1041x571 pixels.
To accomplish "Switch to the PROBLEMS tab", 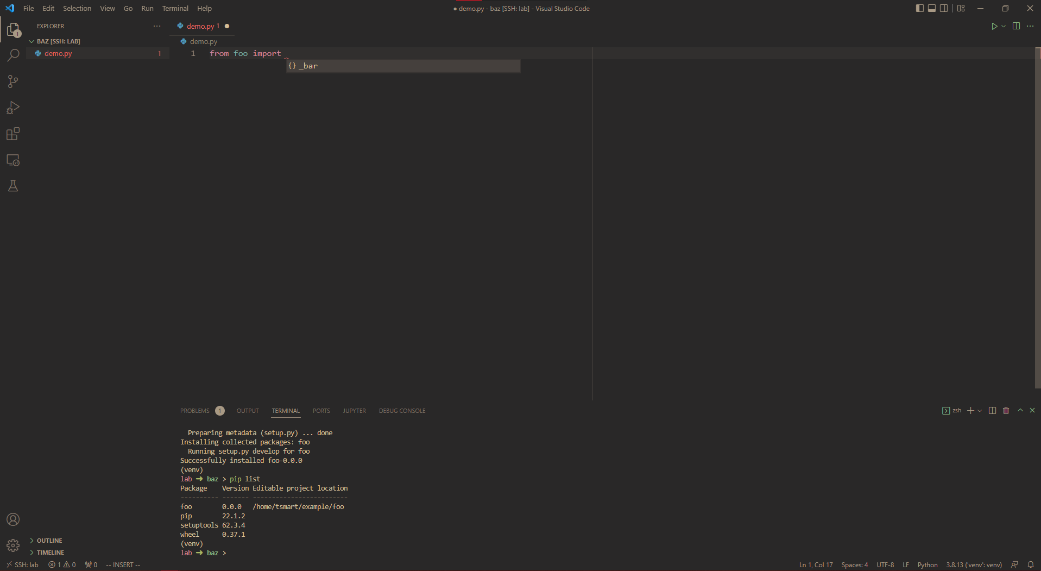I will pyautogui.click(x=194, y=411).
